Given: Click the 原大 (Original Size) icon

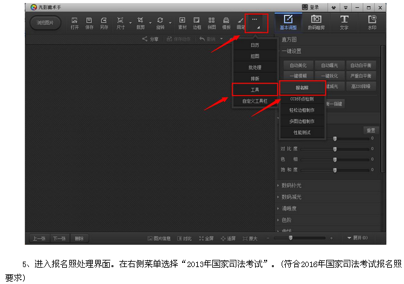Looking at the screenshot, I should pos(245,238).
